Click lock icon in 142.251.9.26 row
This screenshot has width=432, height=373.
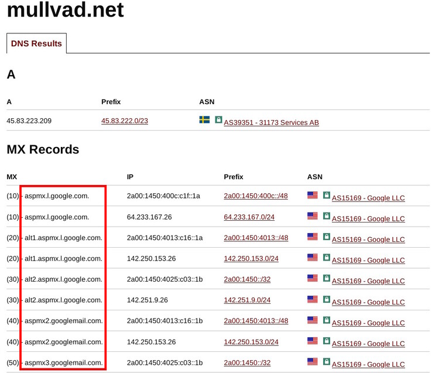(x=327, y=299)
